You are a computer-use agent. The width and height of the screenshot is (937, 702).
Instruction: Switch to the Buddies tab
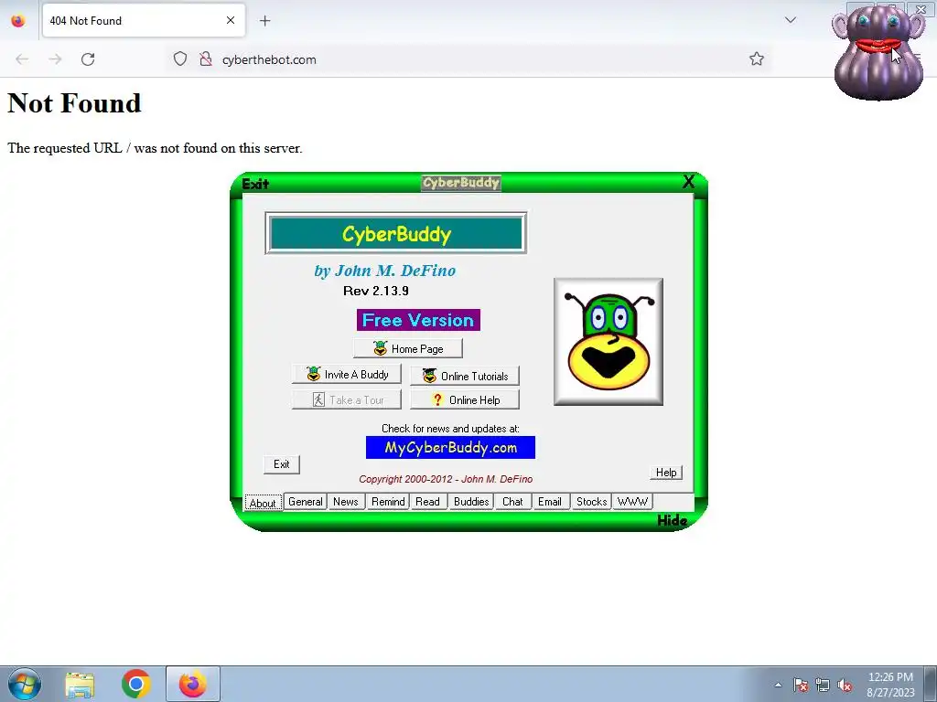click(x=471, y=502)
